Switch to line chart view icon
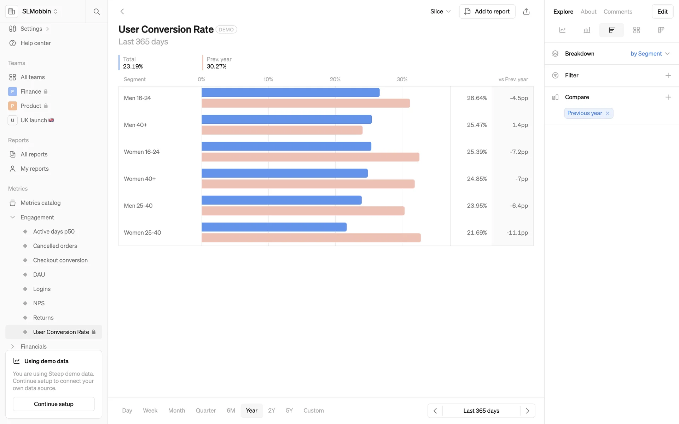The width and height of the screenshot is (679, 424). point(562,30)
